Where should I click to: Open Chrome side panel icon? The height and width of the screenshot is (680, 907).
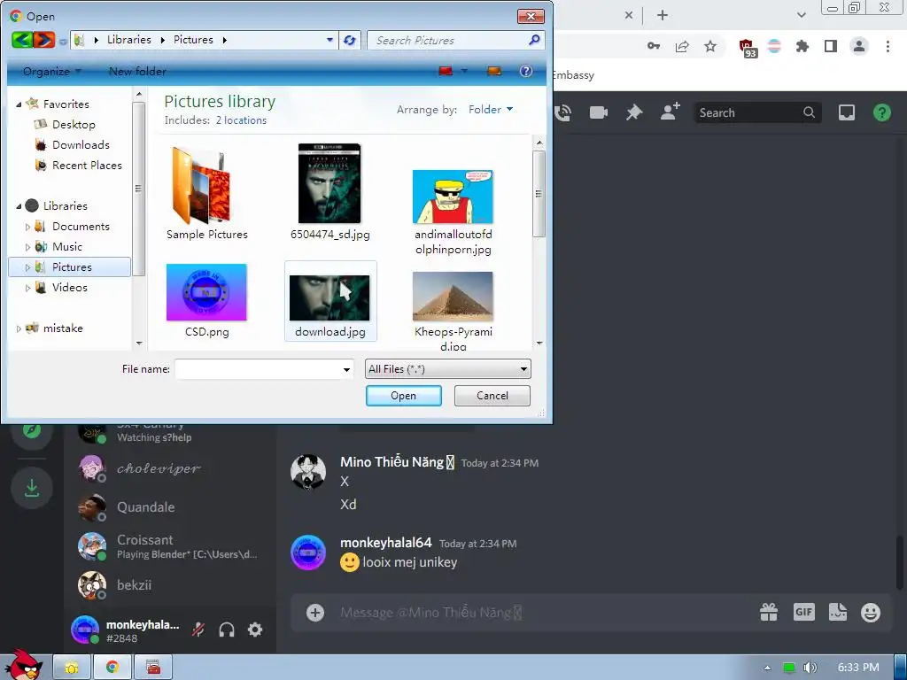(831, 46)
